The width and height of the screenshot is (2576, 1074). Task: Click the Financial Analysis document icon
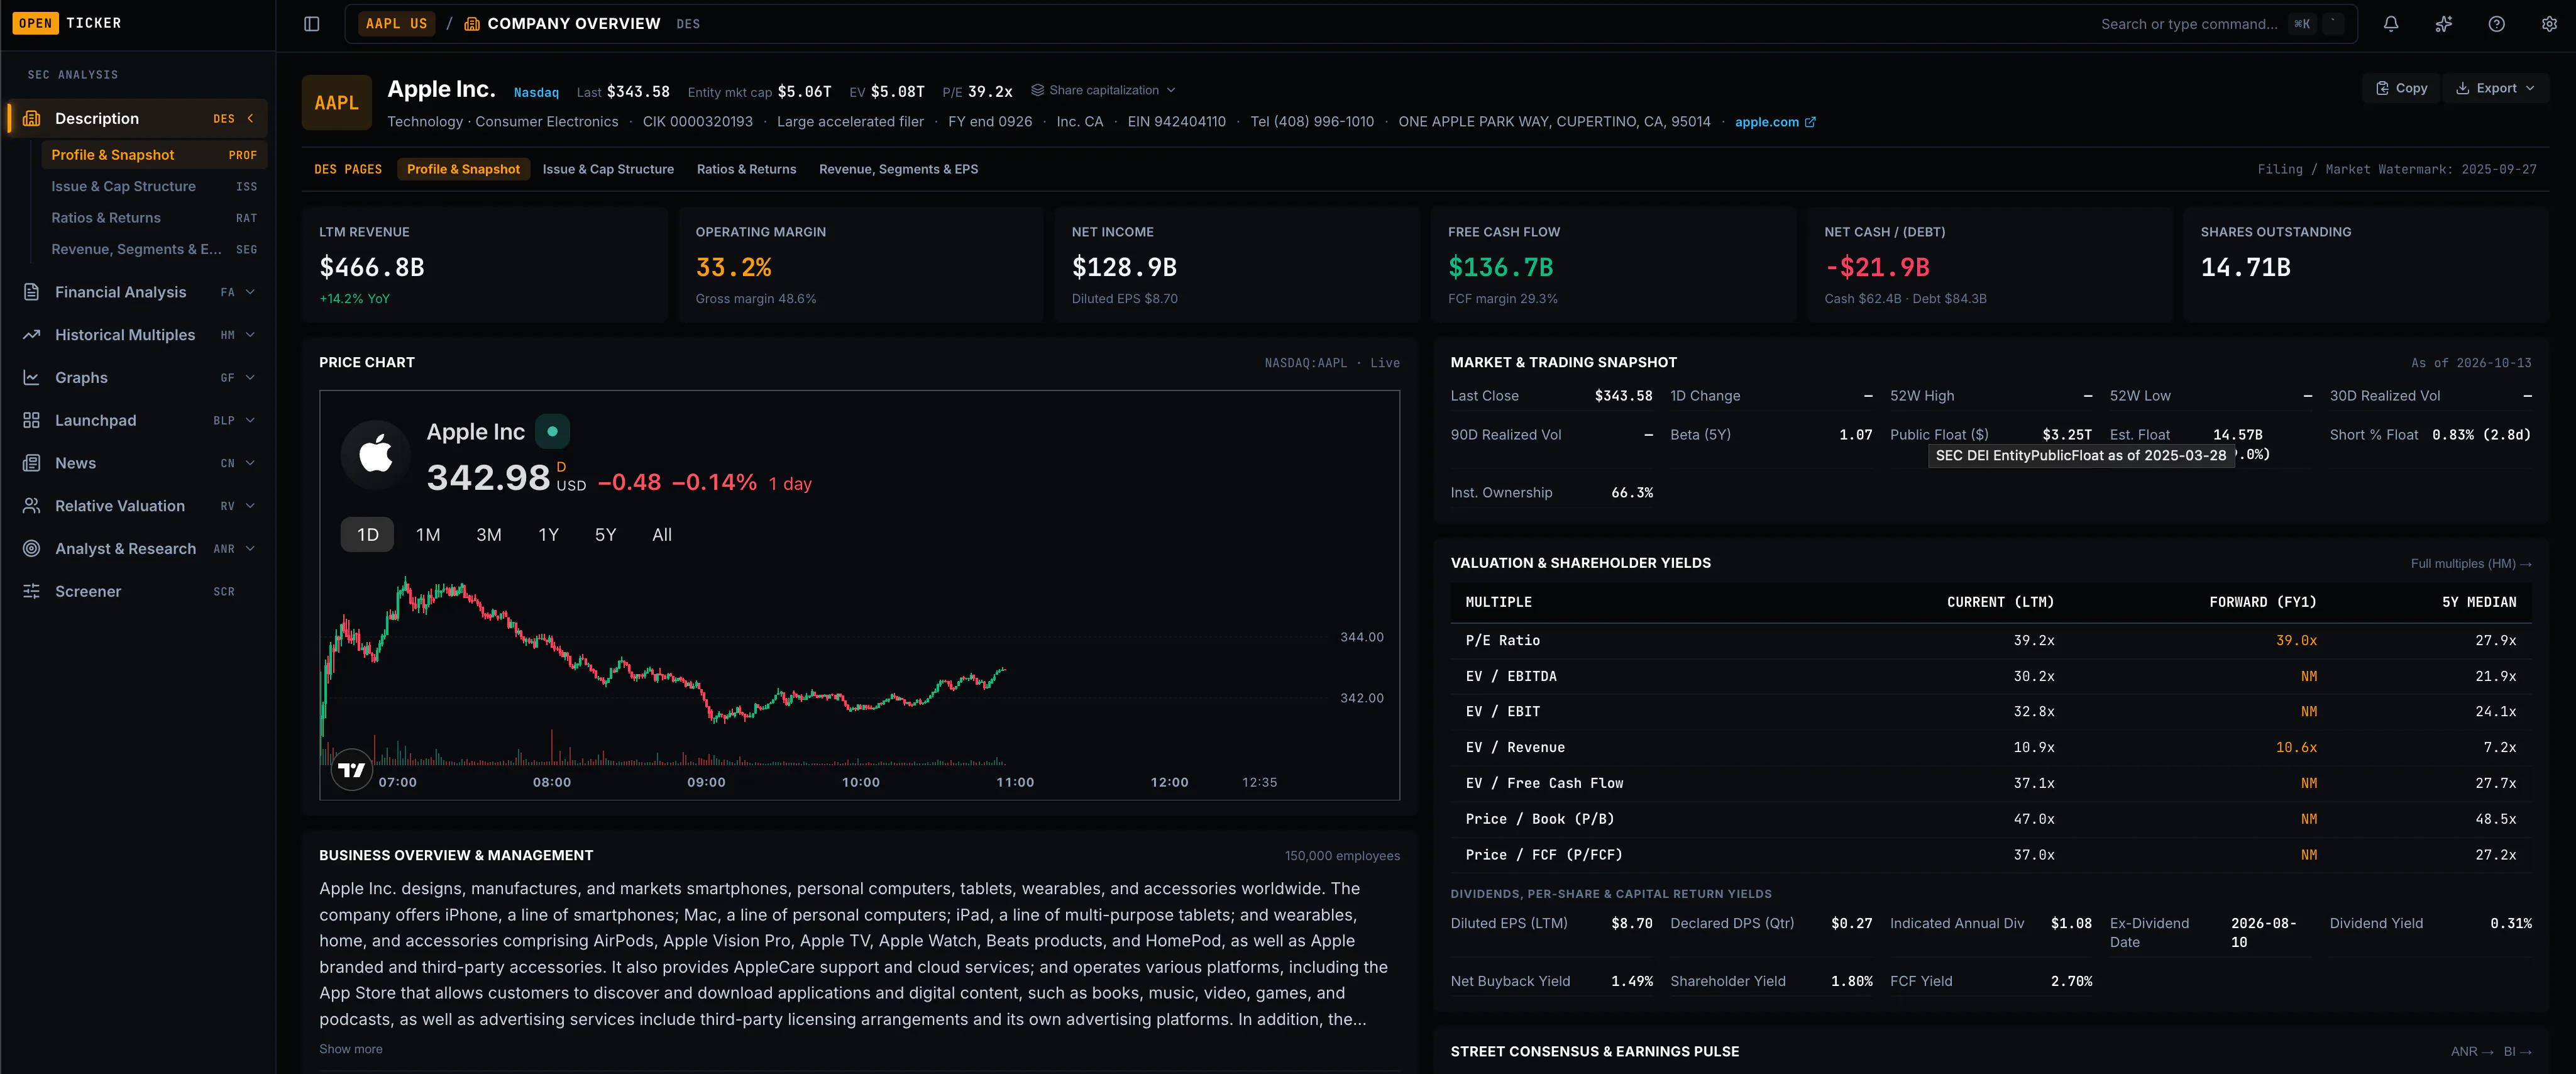click(32, 292)
